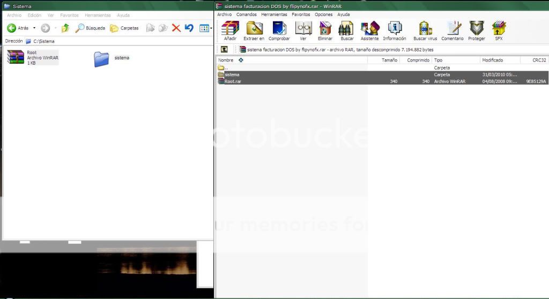This screenshot has height=299, width=549.
Task: Select the '..' parent folder row
Action: 382,68
